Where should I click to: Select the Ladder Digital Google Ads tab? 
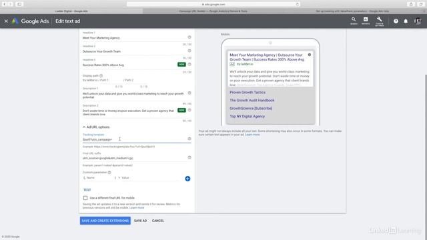[x=71, y=11]
